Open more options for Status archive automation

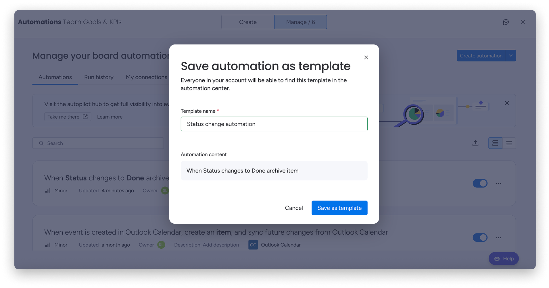click(x=498, y=183)
